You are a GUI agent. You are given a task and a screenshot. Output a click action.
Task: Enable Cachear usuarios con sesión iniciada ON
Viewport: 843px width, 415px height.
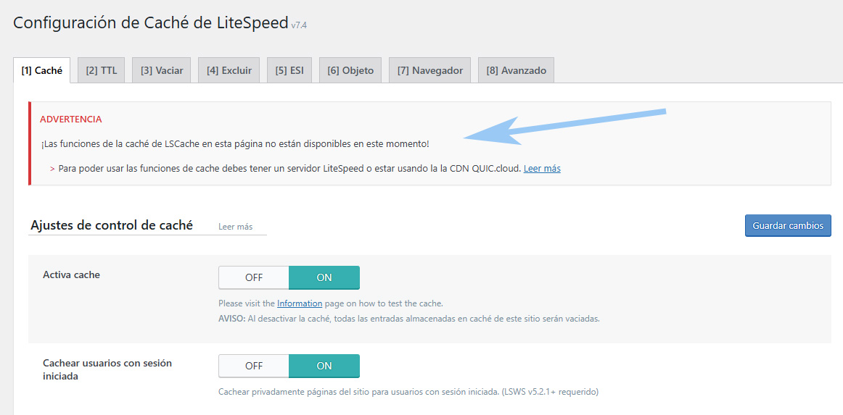tap(324, 366)
